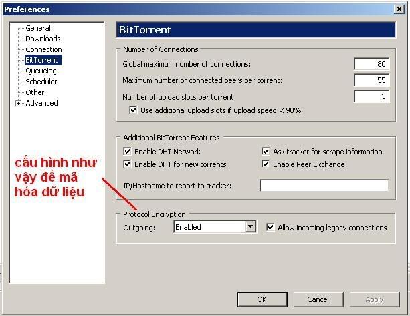Image resolution: width=410 pixels, height=316 pixels.
Task: Click the IP/Hostname to report field
Action: click(x=324, y=186)
